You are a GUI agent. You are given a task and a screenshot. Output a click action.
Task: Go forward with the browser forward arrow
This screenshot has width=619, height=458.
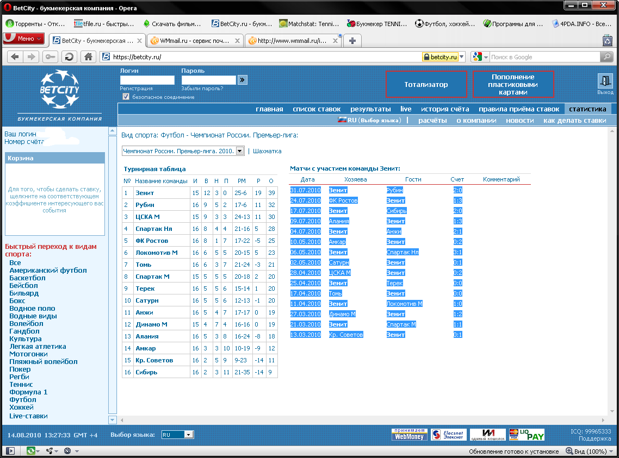point(31,57)
